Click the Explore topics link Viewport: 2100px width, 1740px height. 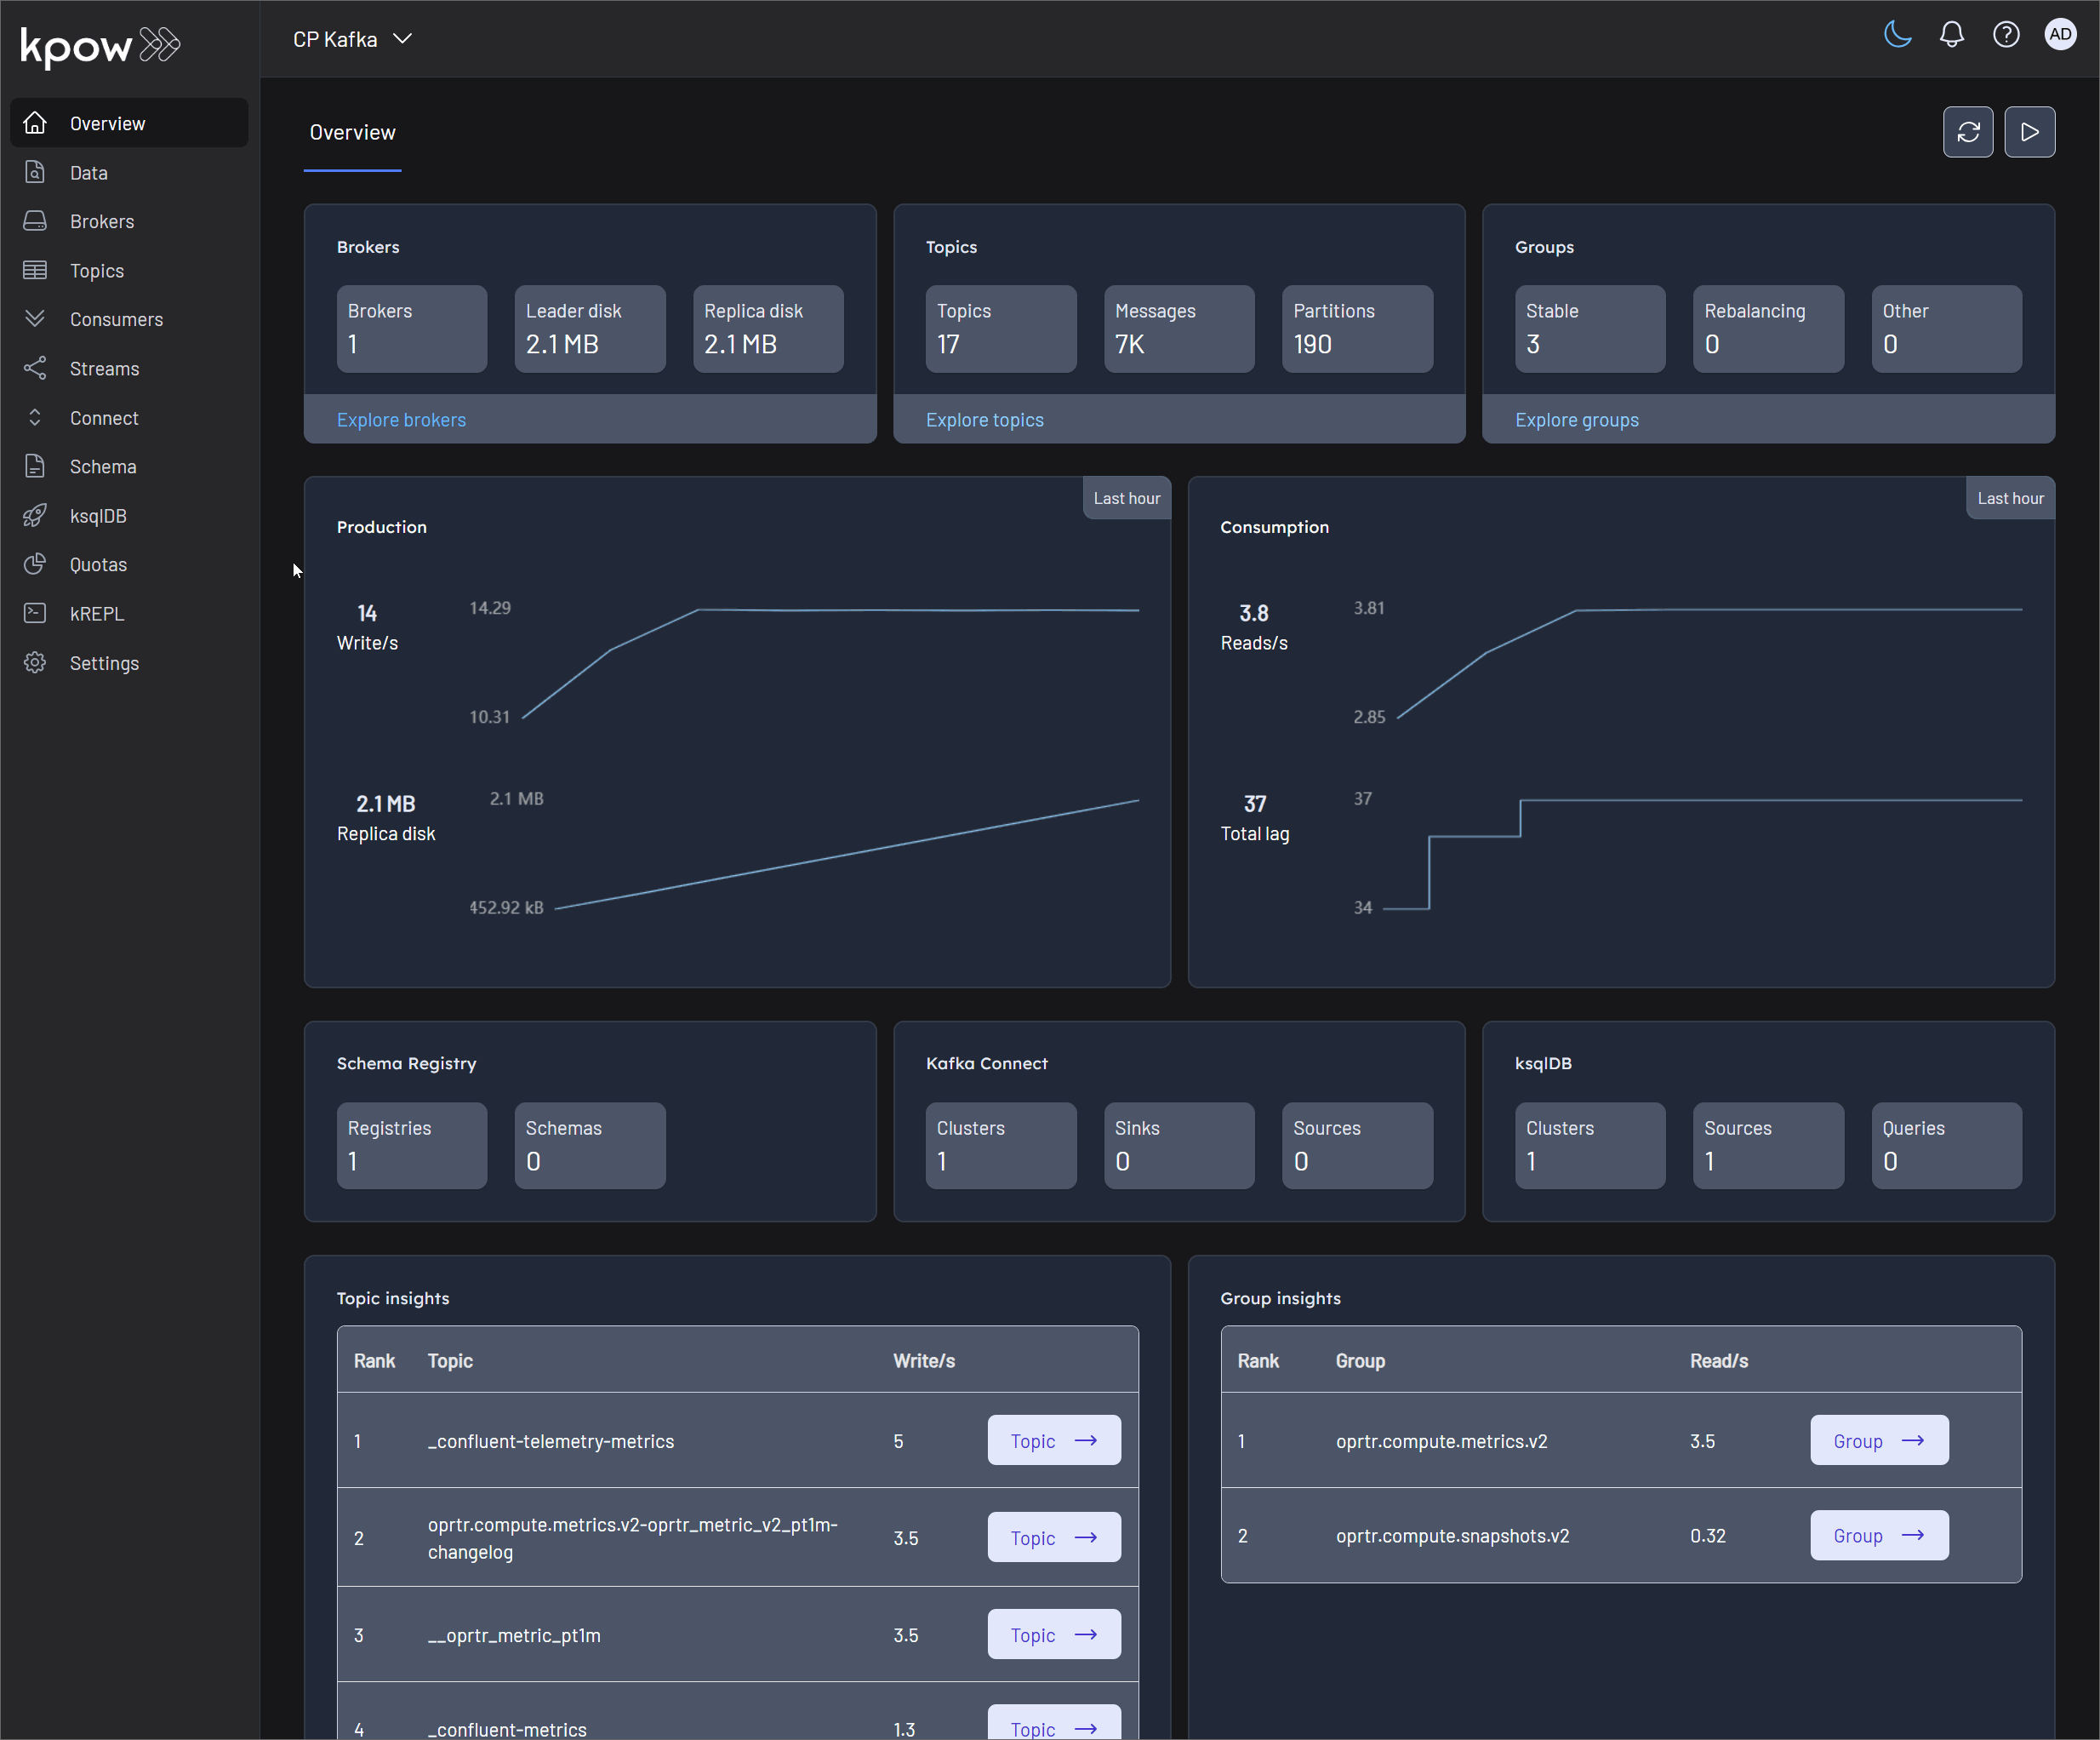pos(985,421)
